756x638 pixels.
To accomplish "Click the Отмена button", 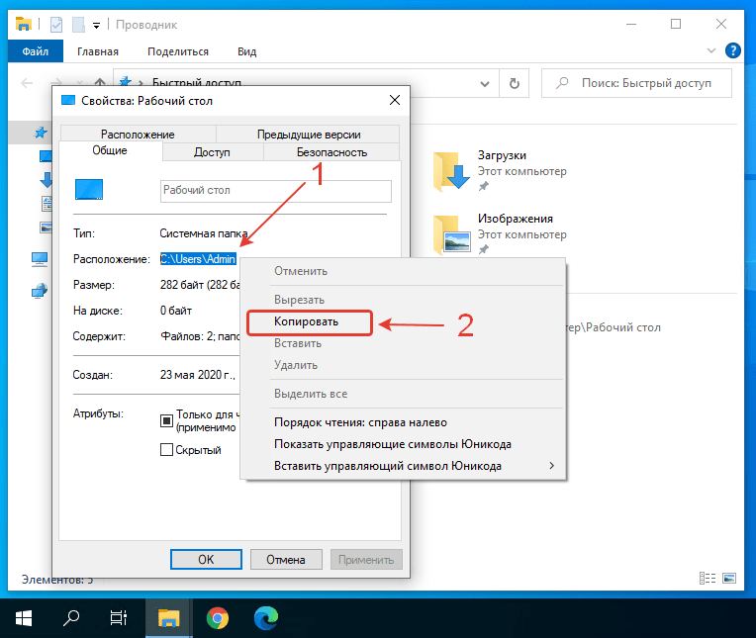I will (286, 560).
